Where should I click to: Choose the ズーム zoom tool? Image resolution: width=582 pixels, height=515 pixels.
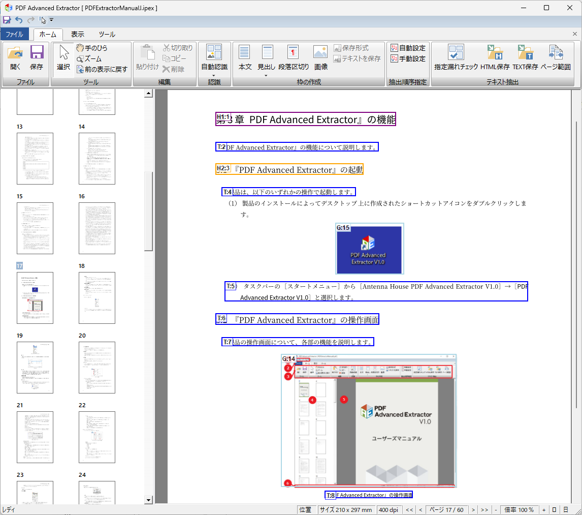pyautogui.click(x=89, y=58)
